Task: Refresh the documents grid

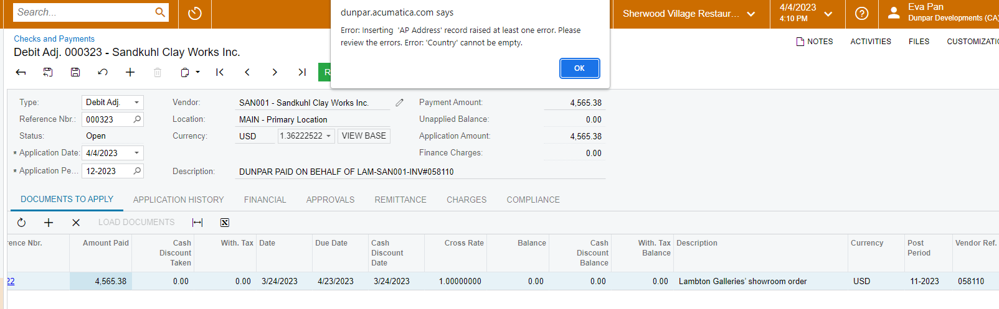Action: point(21,223)
